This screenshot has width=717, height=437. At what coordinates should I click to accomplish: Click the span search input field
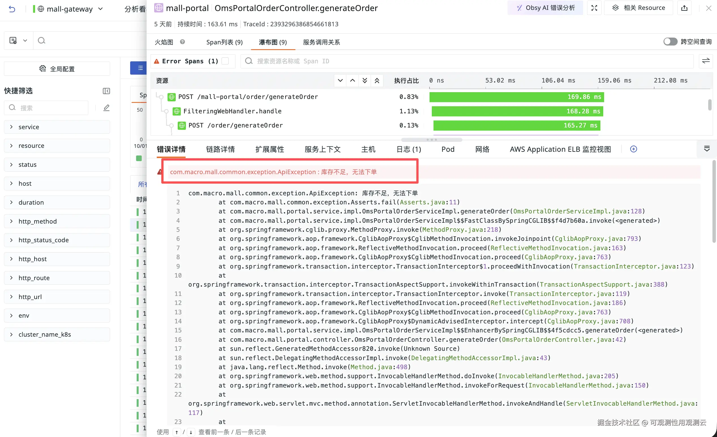(465, 61)
